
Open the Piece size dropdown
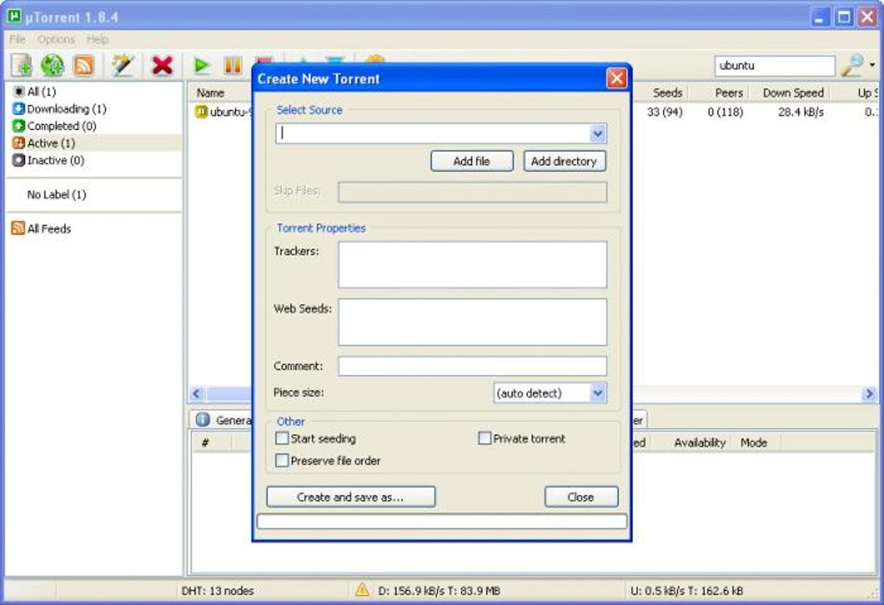598,393
